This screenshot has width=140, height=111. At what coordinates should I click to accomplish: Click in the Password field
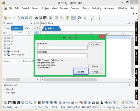62,56
